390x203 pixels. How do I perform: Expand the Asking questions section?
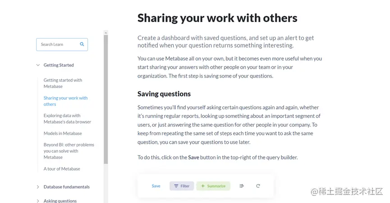tap(38, 201)
